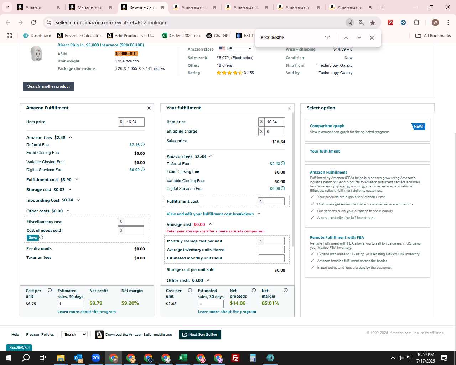Click the product thumbnail image

tap(36, 54)
